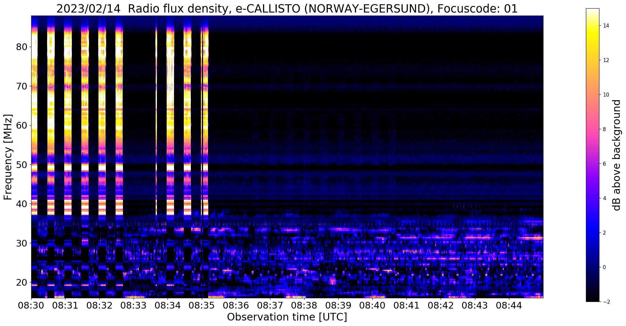Click the 08:35 time tick label
626x326 pixels.
point(202,306)
